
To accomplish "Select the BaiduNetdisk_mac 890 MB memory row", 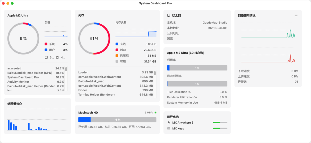I will pos(116,81).
